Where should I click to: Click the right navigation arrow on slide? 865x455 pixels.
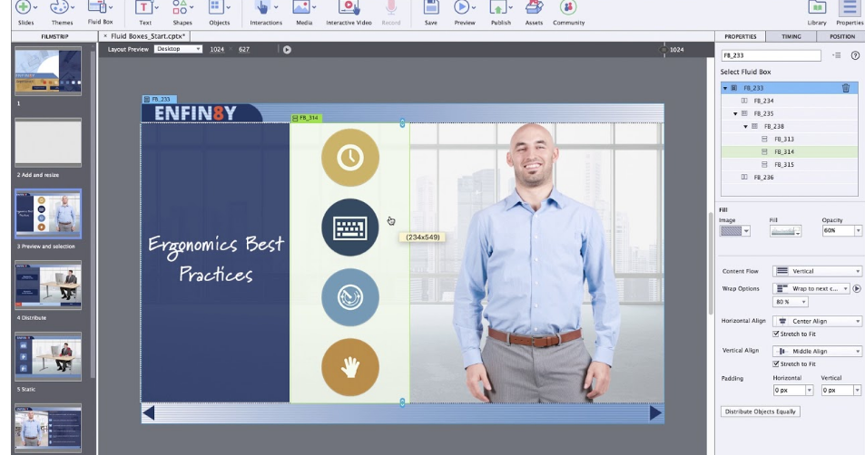tap(655, 413)
